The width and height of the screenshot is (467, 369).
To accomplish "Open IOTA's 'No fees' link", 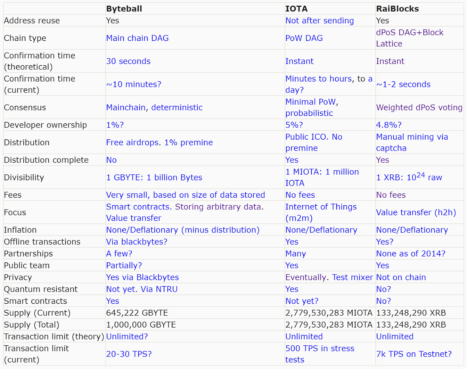I will (x=300, y=195).
